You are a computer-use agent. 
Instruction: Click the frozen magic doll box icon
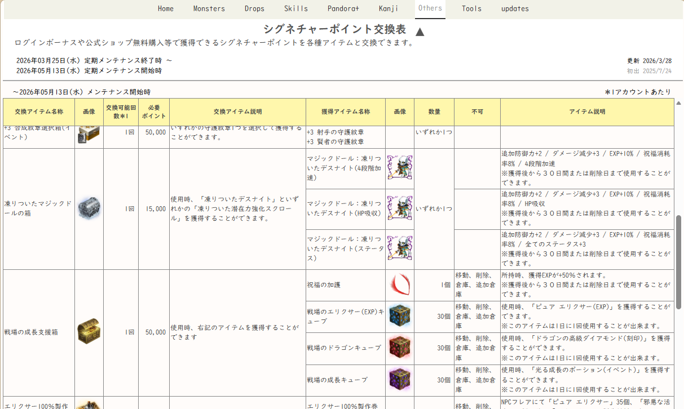pos(89,208)
